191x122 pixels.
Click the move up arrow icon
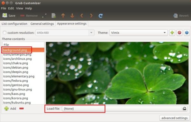click(63, 16)
